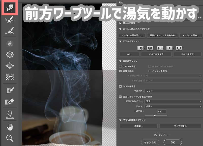Click third mask option icon (subtract from selection)

pos(160,48)
